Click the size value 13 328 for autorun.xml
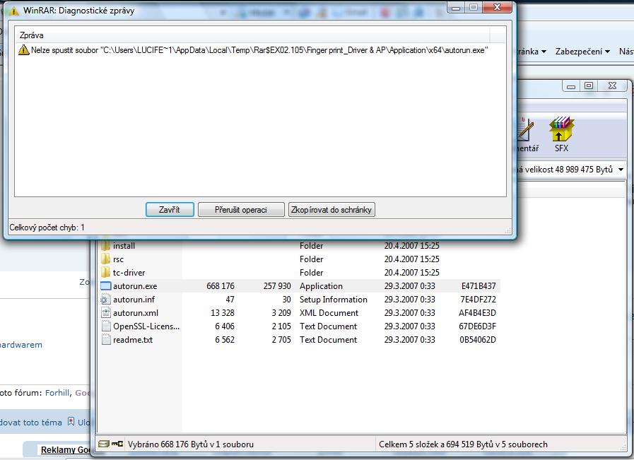 coord(223,313)
